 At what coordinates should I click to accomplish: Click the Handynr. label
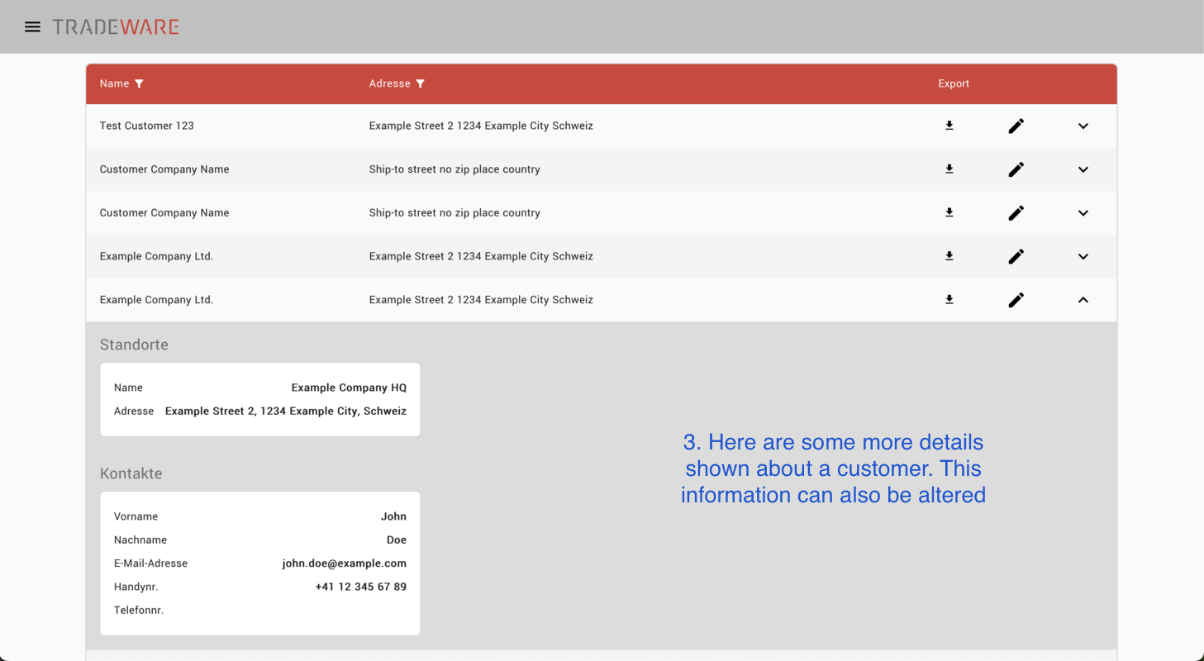[136, 587]
